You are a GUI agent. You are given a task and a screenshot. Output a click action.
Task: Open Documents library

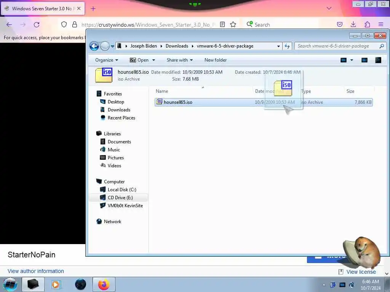click(x=119, y=142)
